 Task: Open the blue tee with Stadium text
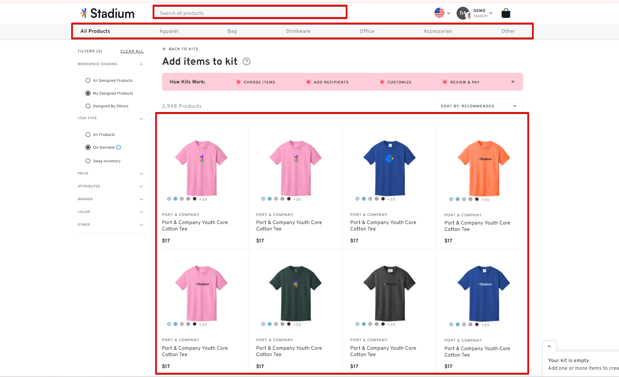[484, 293]
